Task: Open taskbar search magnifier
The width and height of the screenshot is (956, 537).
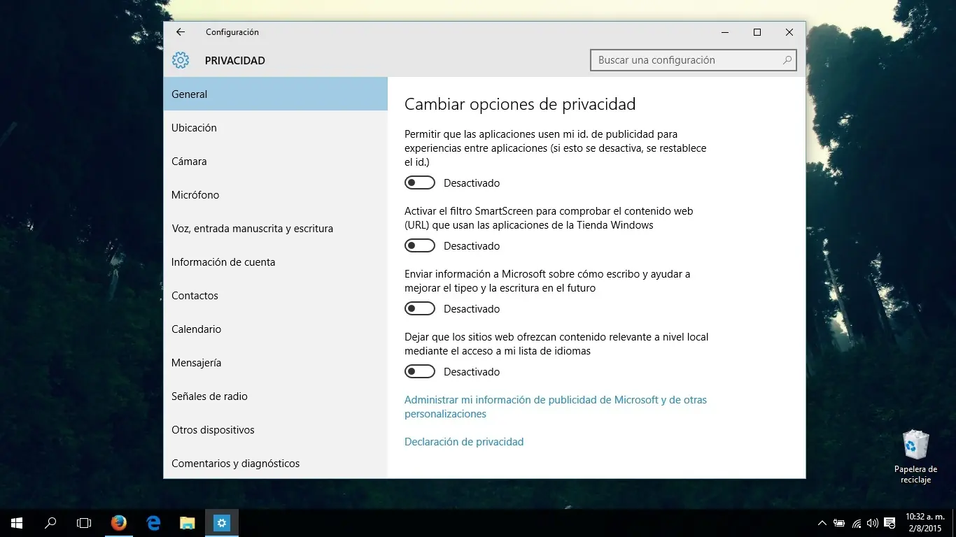Action: (50, 523)
